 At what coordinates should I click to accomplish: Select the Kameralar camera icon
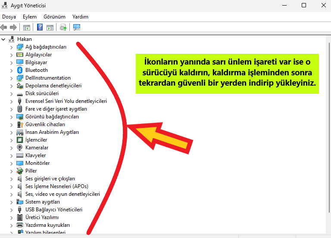point(19,148)
